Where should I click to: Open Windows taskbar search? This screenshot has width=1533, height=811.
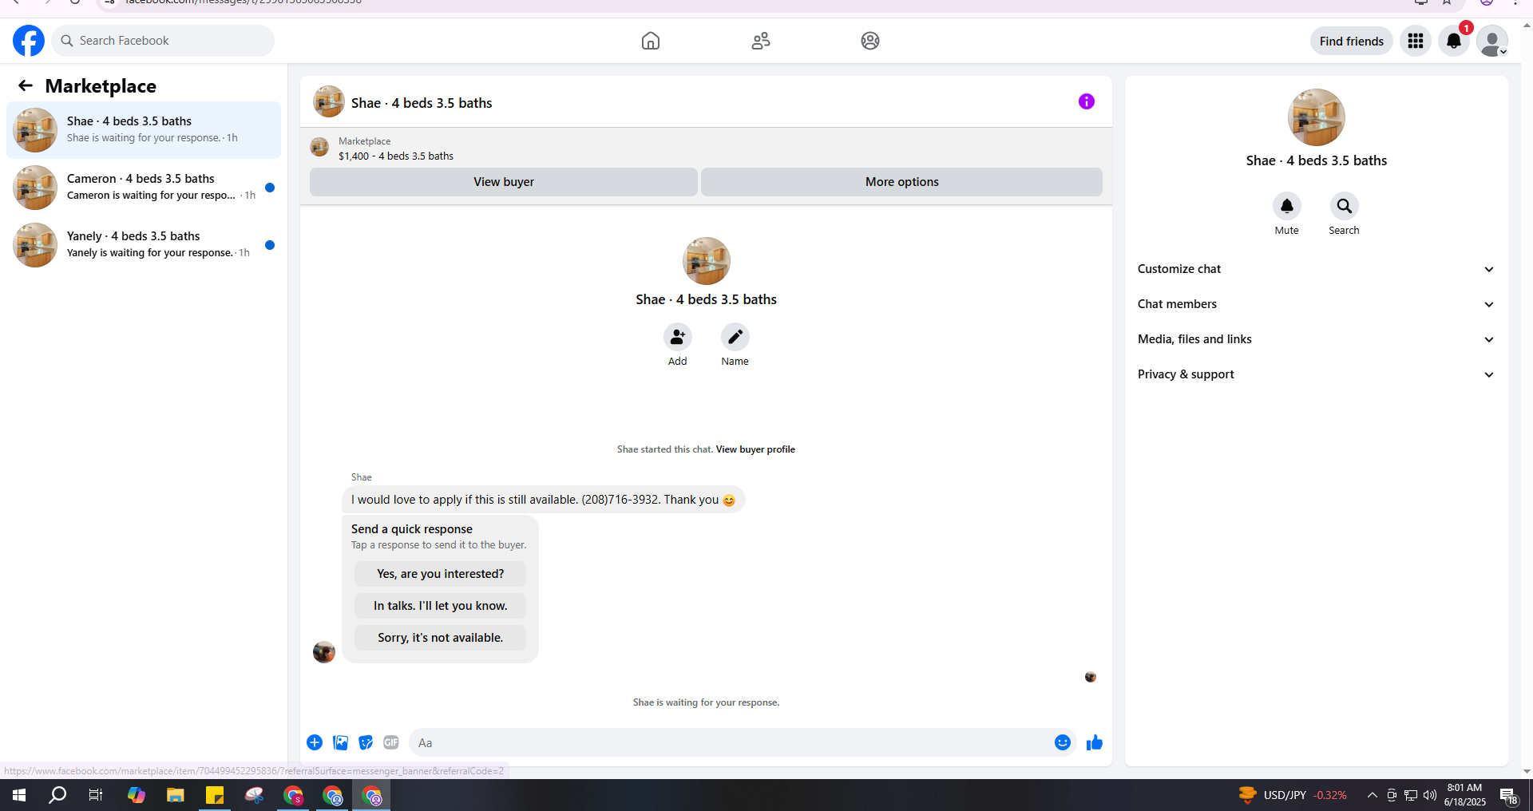57,795
